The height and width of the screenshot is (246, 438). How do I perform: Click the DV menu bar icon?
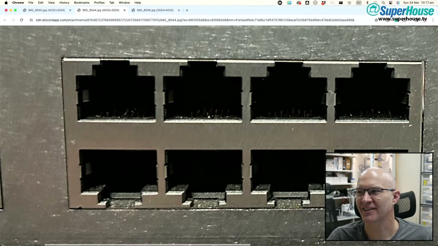click(359, 3)
